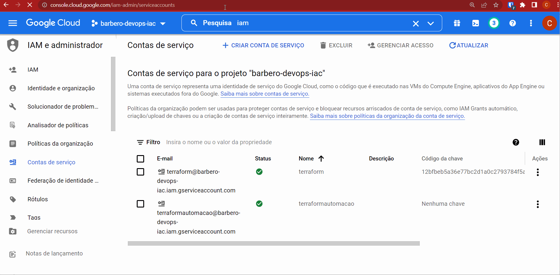Open the account avatar C in header
Image resolution: width=560 pixels, height=275 pixels.
click(x=549, y=23)
